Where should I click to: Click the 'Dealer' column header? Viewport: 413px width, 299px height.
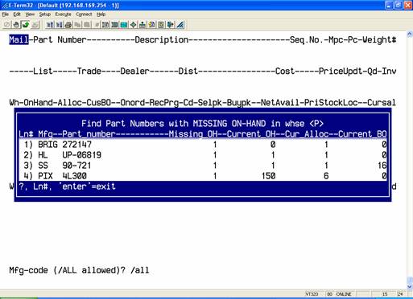[x=134, y=72]
